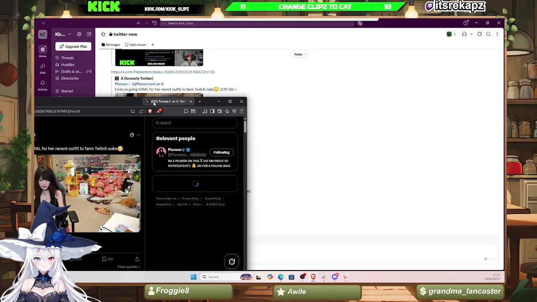Screen dimensions: 537x302
Task: Open the browser hamburger menu
Action: click(242, 111)
